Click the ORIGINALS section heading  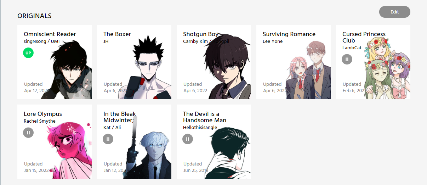tap(34, 16)
